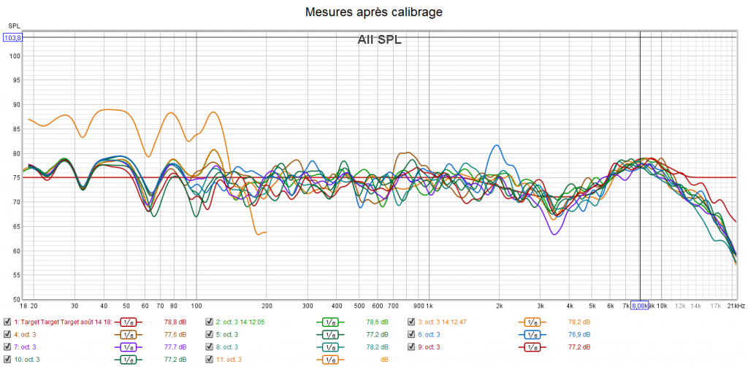Disable the '1: Target' trace checkbox
Viewport: 748px width, 367px height.
[x=7, y=322]
